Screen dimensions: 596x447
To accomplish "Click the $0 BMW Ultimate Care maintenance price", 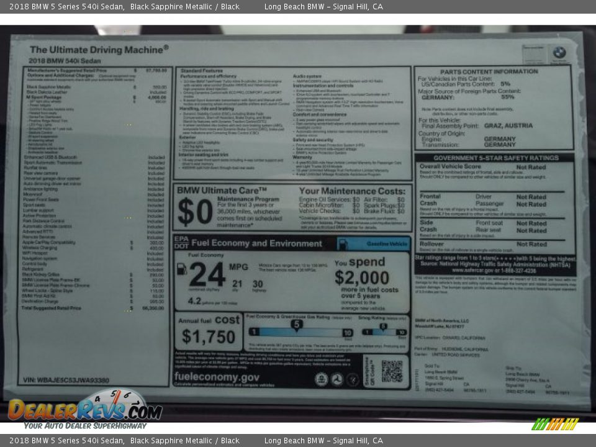I will pos(195,212).
